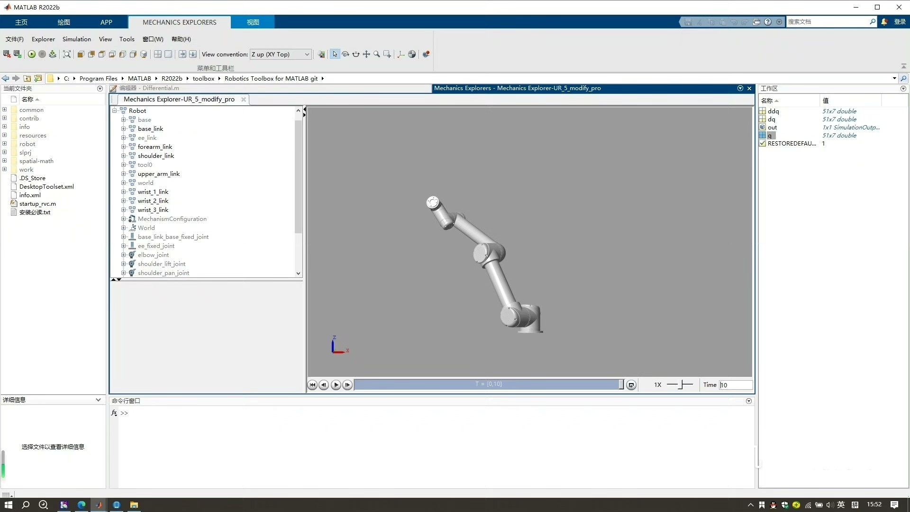Close the Mechanics Explorer-UR_5_modify_pro tab

pos(244,100)
